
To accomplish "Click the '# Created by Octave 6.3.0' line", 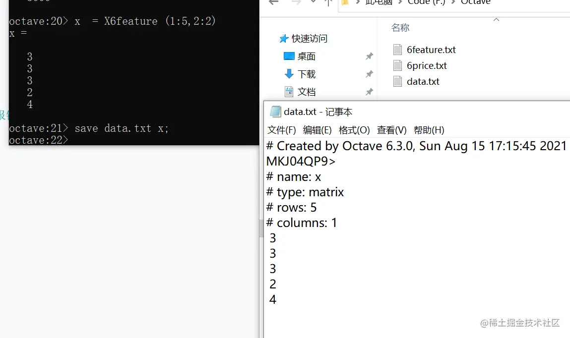I will pos(416,146).
